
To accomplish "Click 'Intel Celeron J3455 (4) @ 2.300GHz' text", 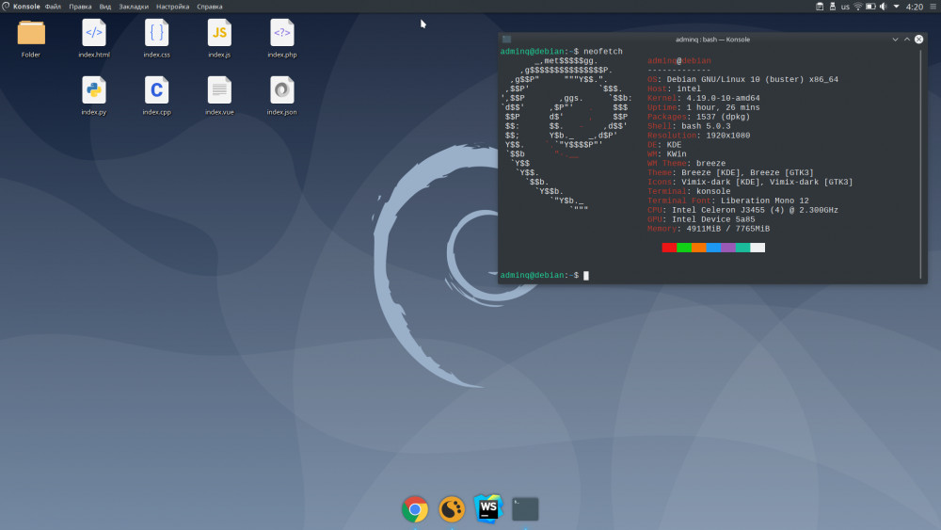I will [755, 210].
